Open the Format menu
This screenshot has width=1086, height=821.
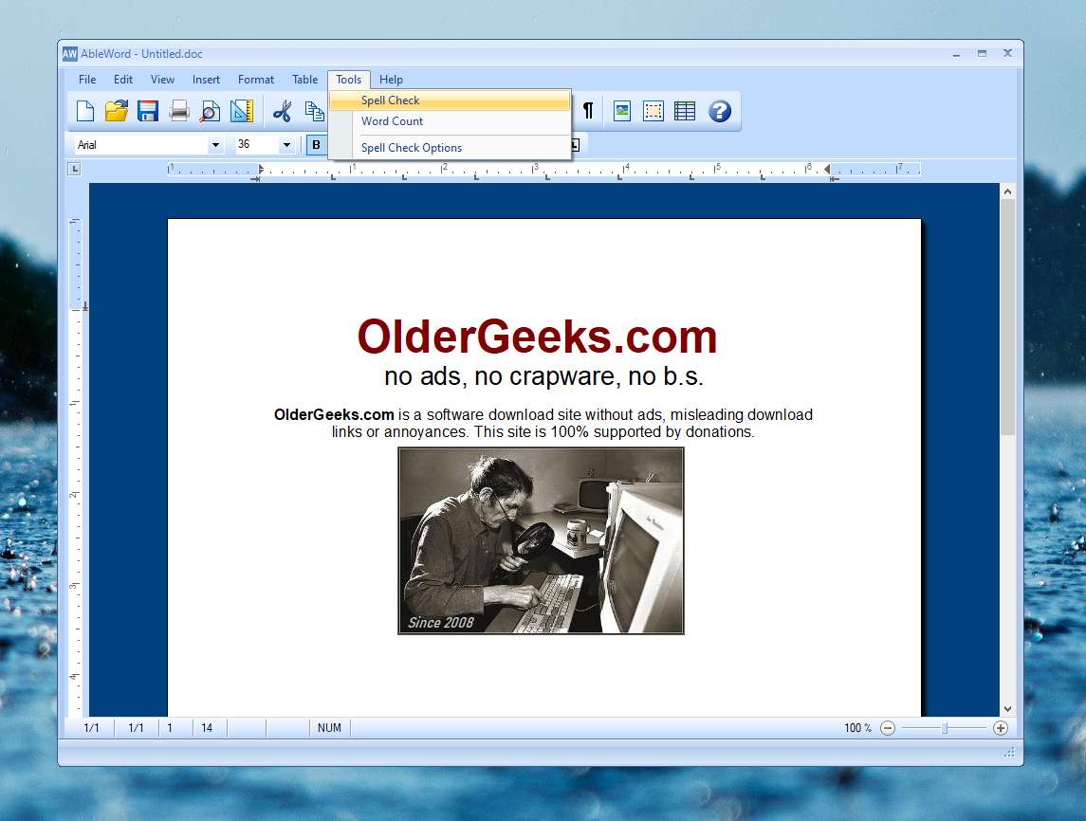pos(256,80)
